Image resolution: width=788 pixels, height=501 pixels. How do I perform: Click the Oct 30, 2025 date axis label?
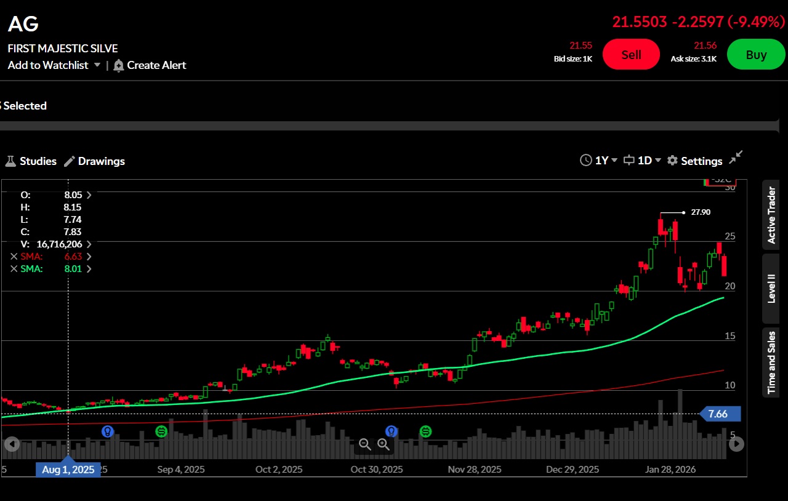[377, 470]
